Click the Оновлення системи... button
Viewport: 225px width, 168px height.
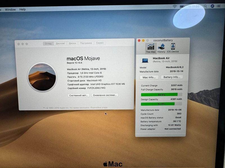point(105,95)
